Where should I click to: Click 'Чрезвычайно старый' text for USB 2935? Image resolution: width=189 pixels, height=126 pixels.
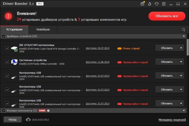pos(135,90)
